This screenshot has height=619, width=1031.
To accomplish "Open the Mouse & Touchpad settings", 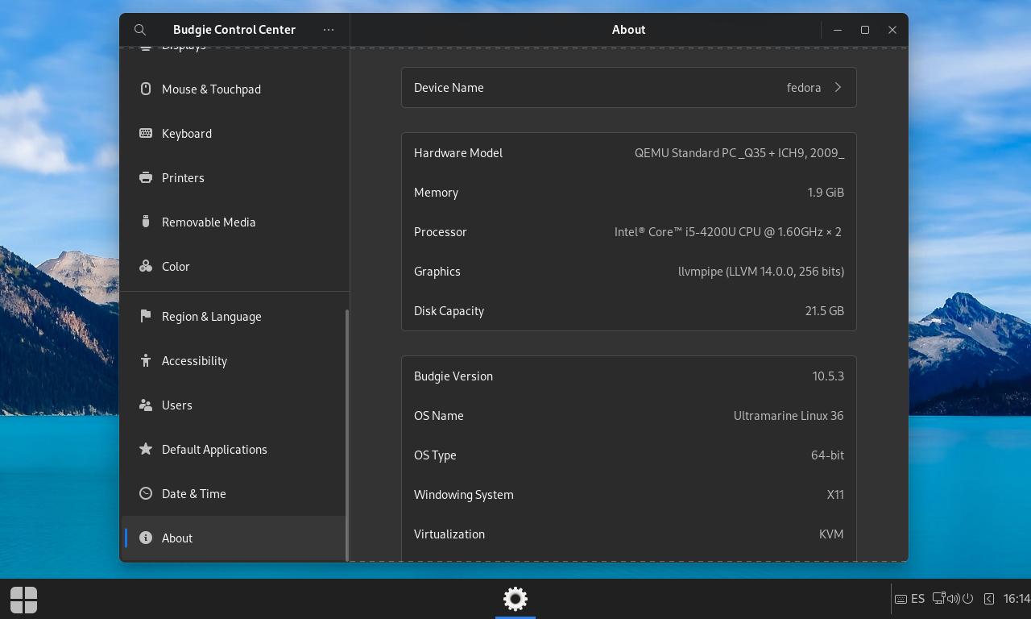I will click(x=234, y=89).
